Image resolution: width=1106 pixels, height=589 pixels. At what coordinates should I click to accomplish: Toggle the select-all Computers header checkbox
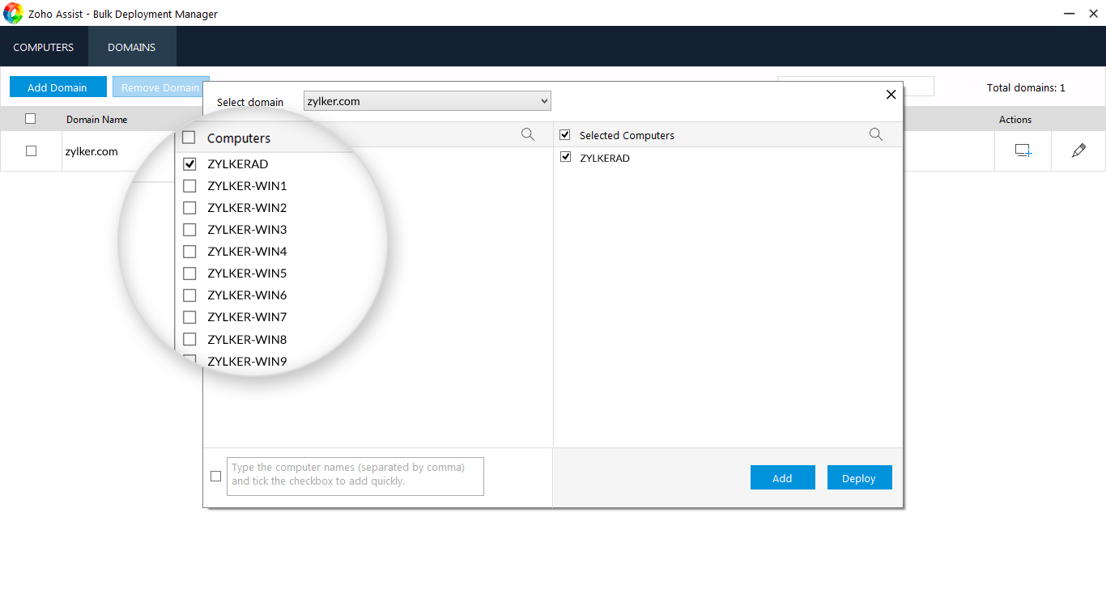pyautogui.click(x=189, y=138)
